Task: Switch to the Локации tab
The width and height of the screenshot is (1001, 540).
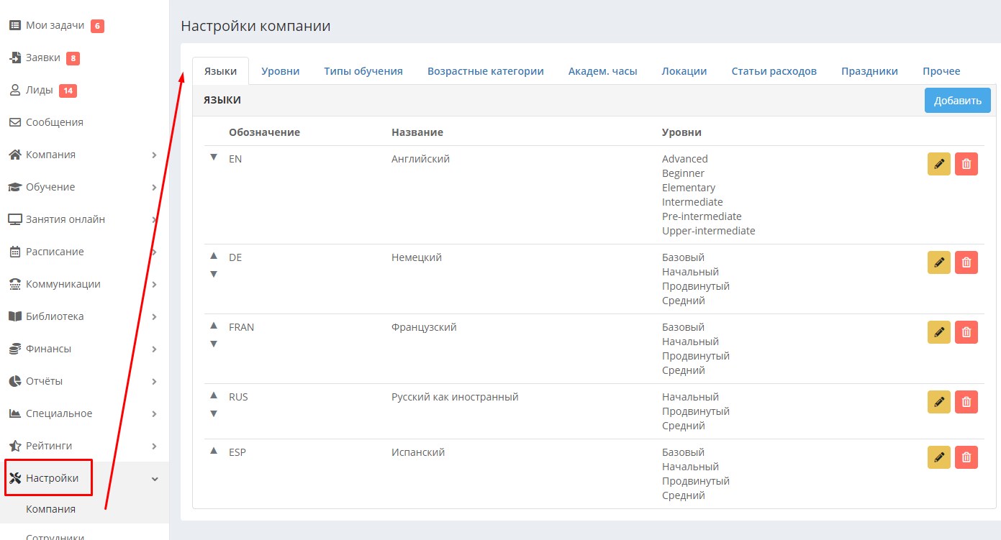Action: click(684, 71)
